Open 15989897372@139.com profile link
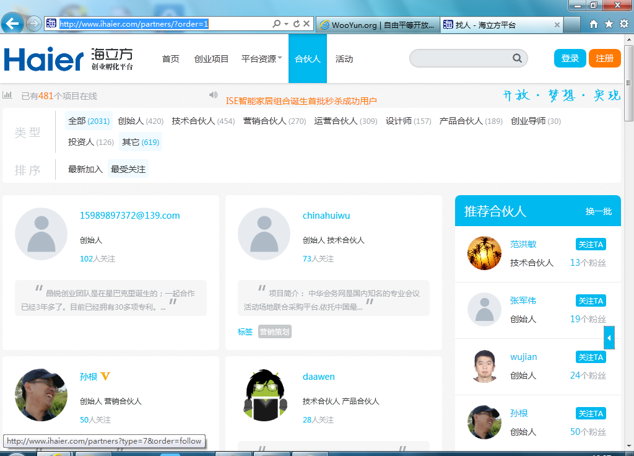Image resolution: width=634 pixels, height=456 pixels. point(130,215)
